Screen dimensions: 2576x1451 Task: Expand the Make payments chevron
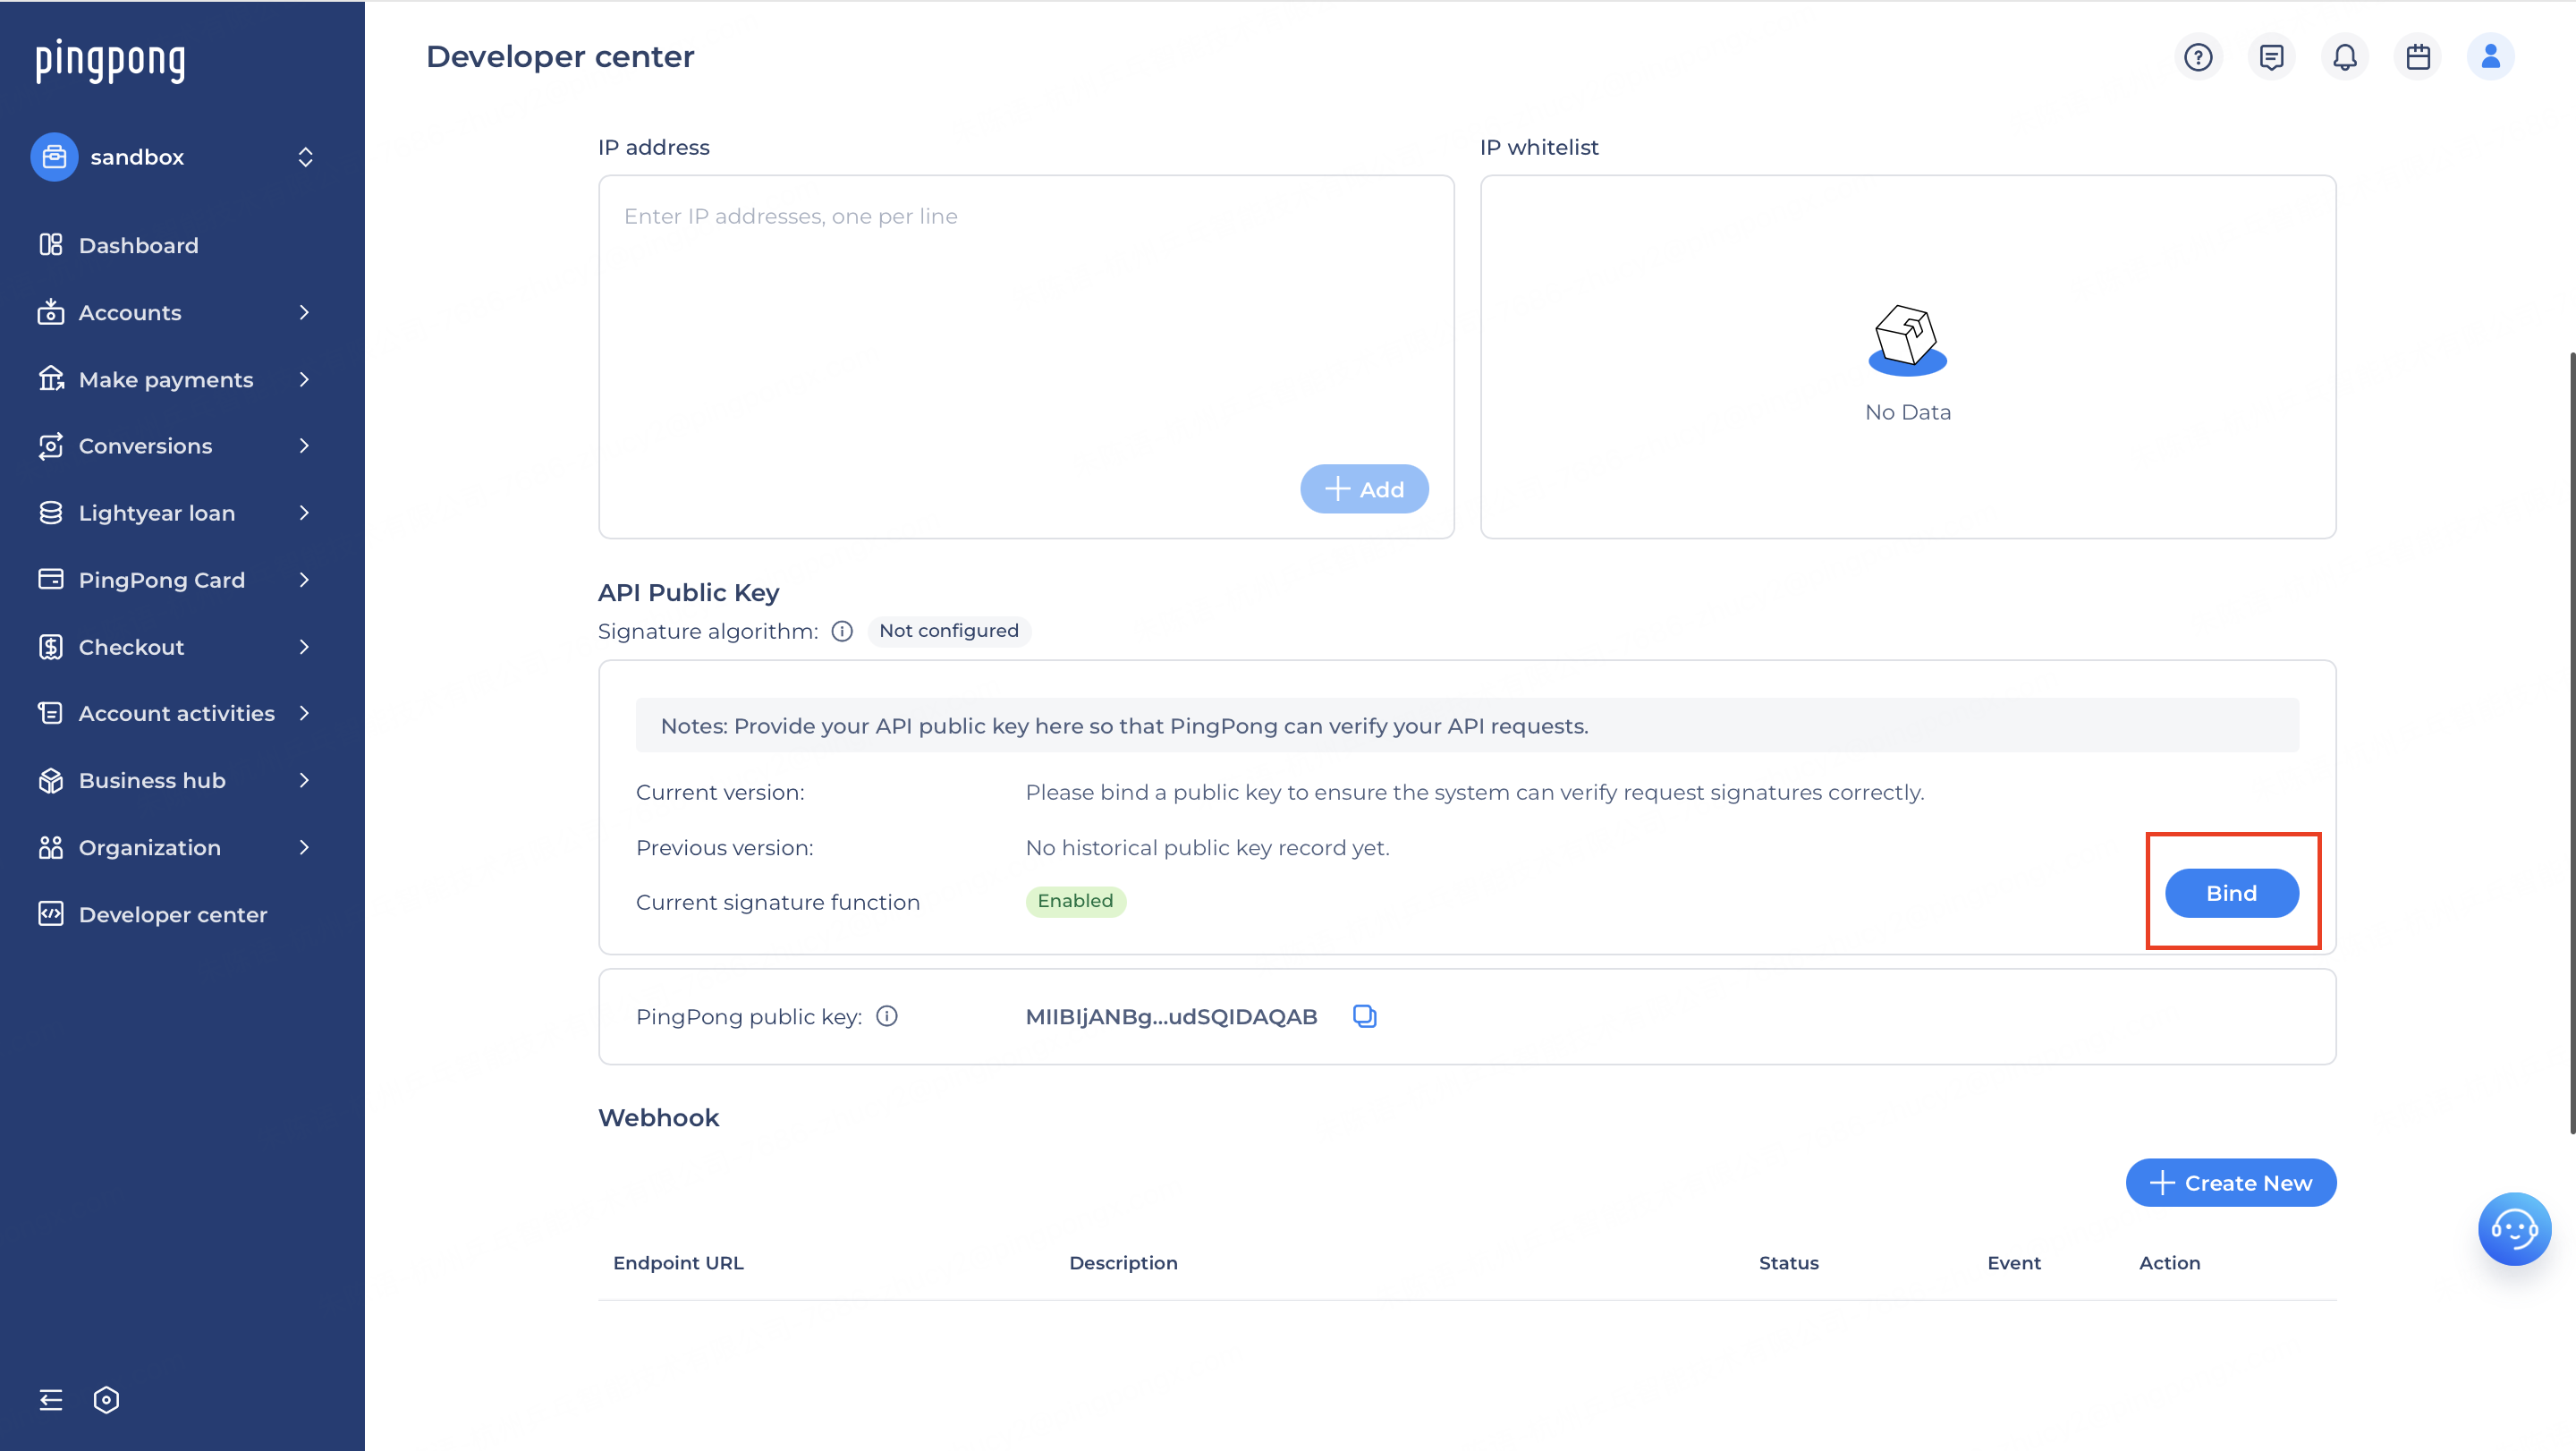(305, 379)
